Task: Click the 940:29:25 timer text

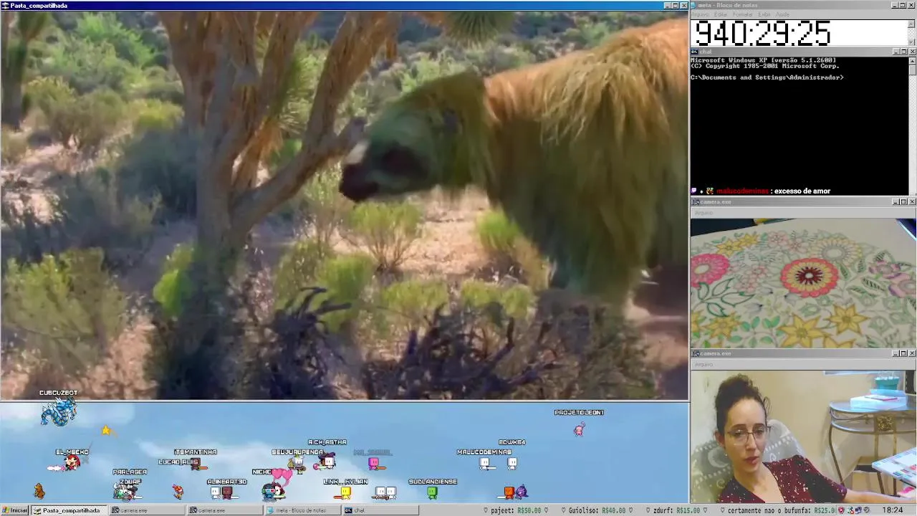Action: point(763,33)
